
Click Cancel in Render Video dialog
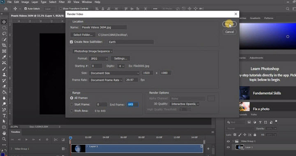click(x=229, y=32)
